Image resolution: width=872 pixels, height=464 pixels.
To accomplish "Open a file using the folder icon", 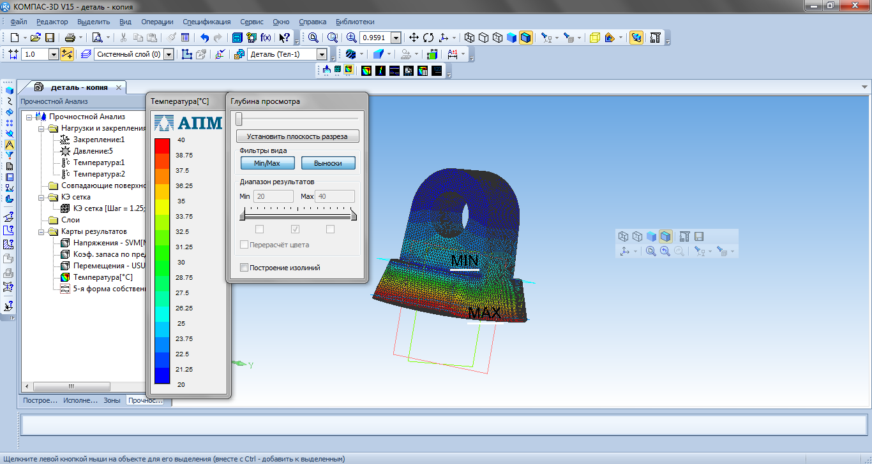I will tap(36, 38).
